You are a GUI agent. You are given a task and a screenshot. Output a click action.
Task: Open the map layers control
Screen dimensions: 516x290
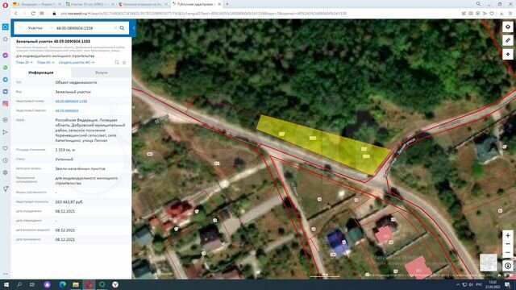pyautogui.click(x=508, y=27)
